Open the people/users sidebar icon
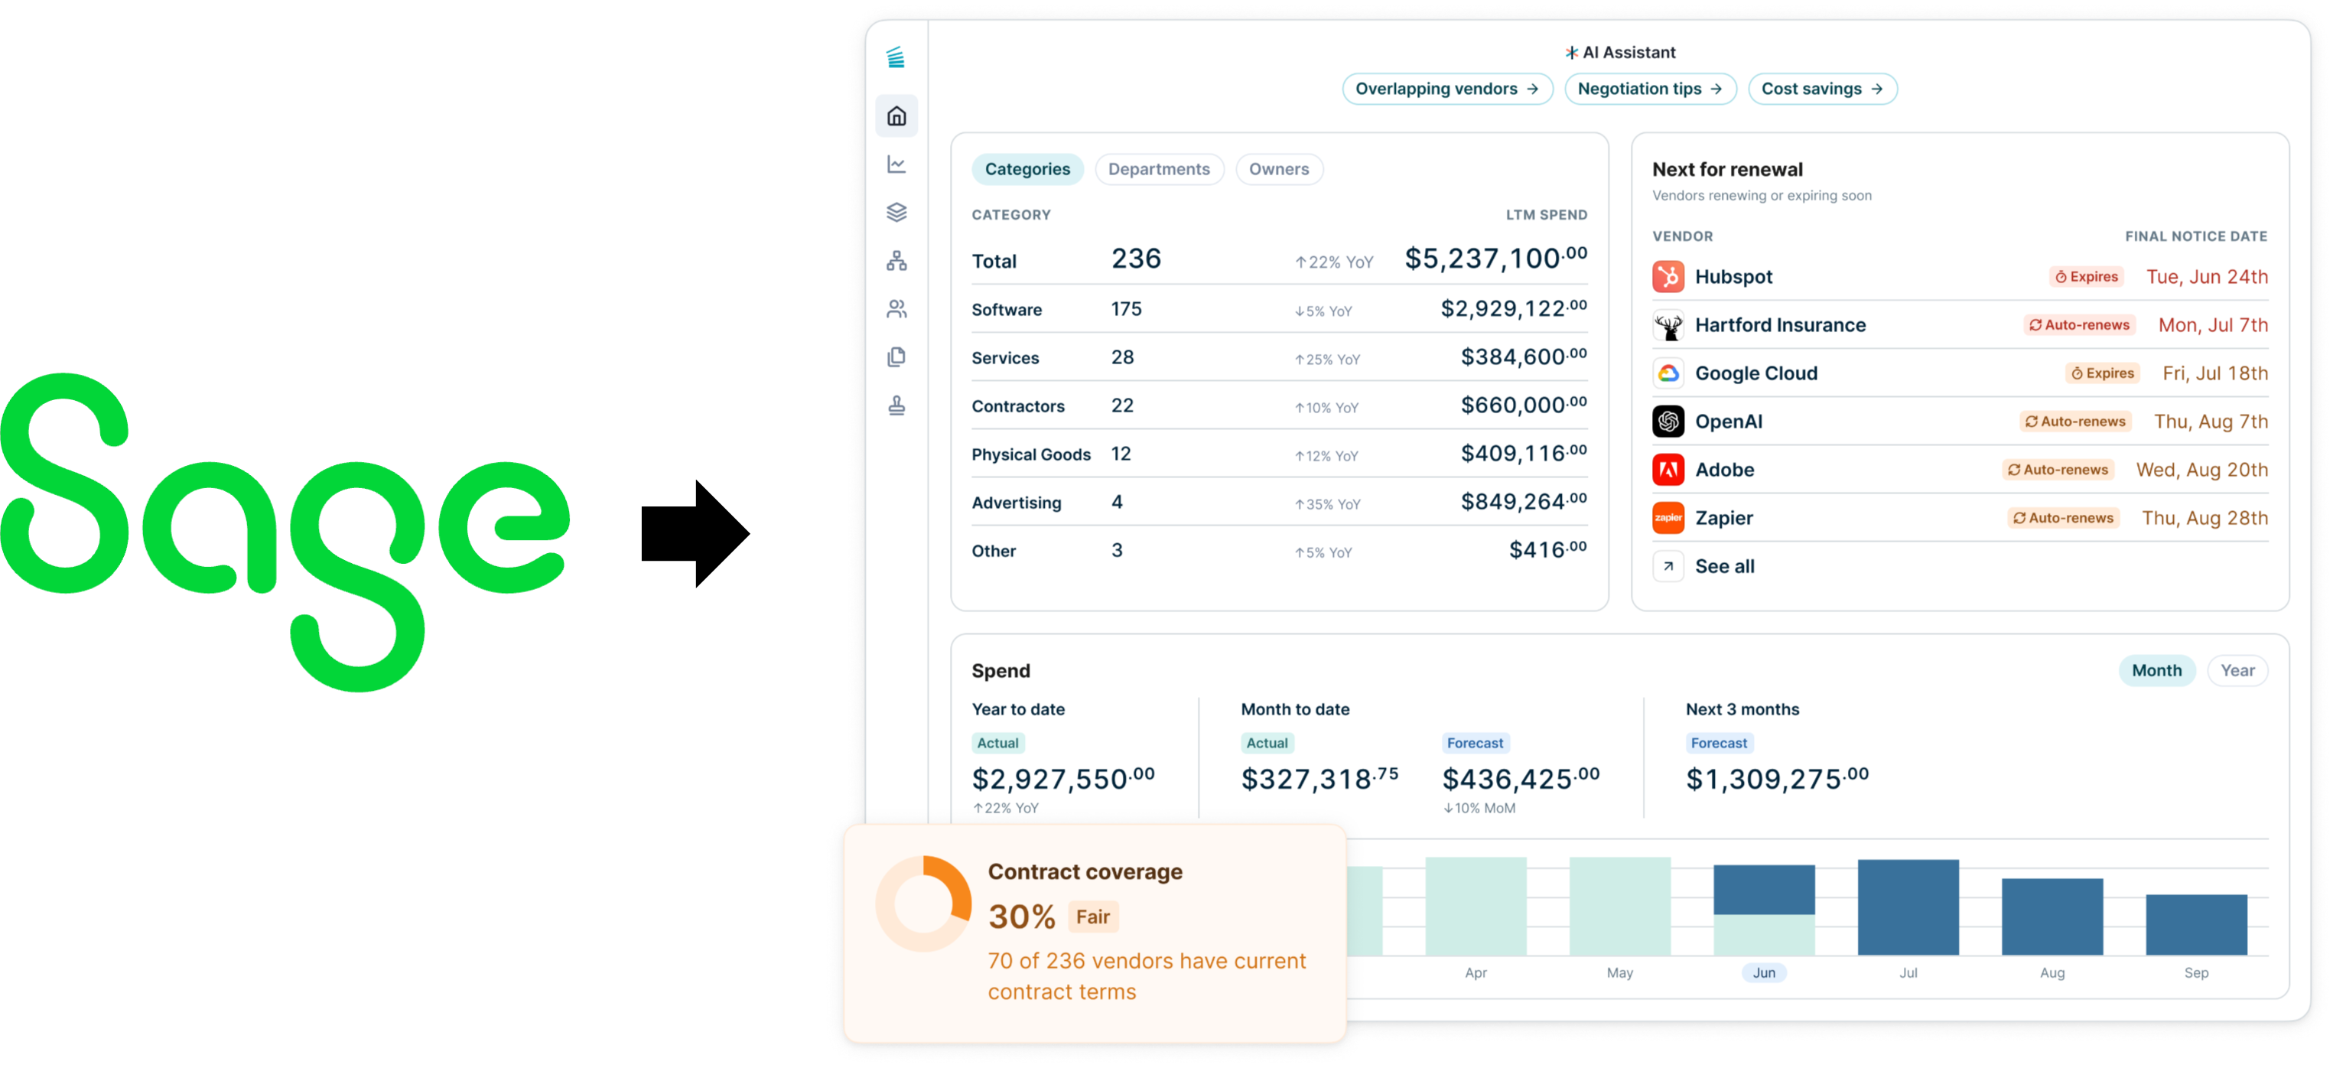This screenshot has height=1068, width=2333. [896, 309]
